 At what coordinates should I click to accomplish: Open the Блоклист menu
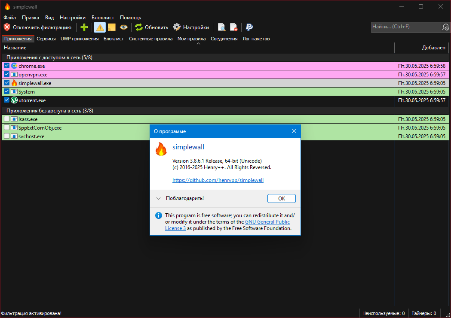coord(103,18)
